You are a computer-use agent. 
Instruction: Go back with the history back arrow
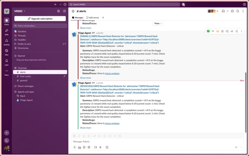point(55,4)
